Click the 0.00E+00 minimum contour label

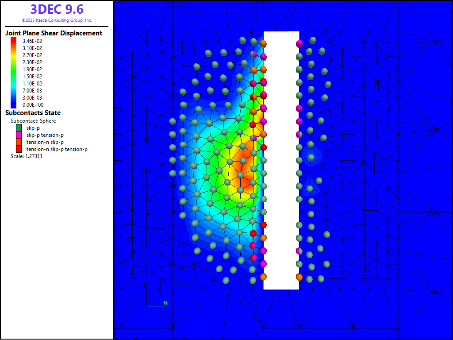pos(32,105)
